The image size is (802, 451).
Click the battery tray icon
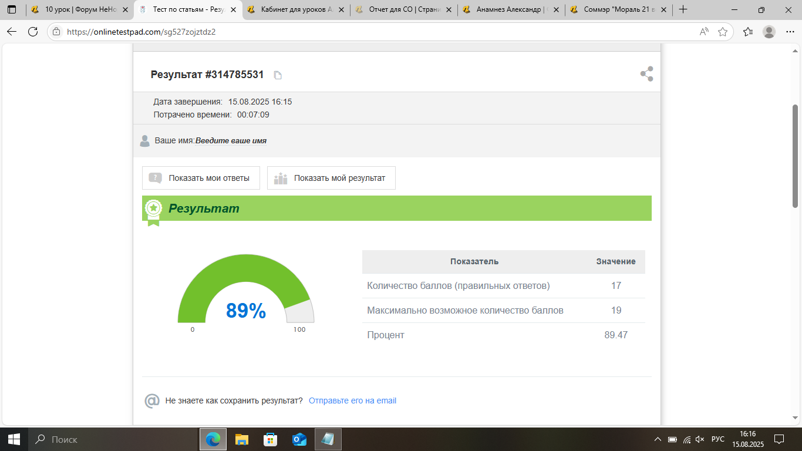[672, 439]
